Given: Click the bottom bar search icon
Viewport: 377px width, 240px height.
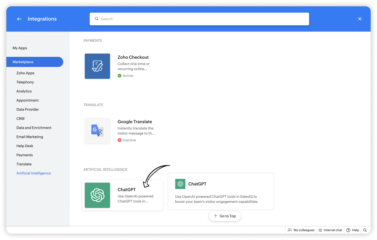Looking at the screenshot, I should pyautogui.click(x=365, y=230).
